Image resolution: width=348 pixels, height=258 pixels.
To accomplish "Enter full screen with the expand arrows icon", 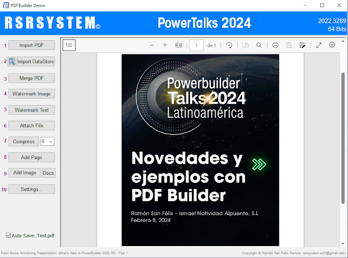I will click(x=319, y=45).
